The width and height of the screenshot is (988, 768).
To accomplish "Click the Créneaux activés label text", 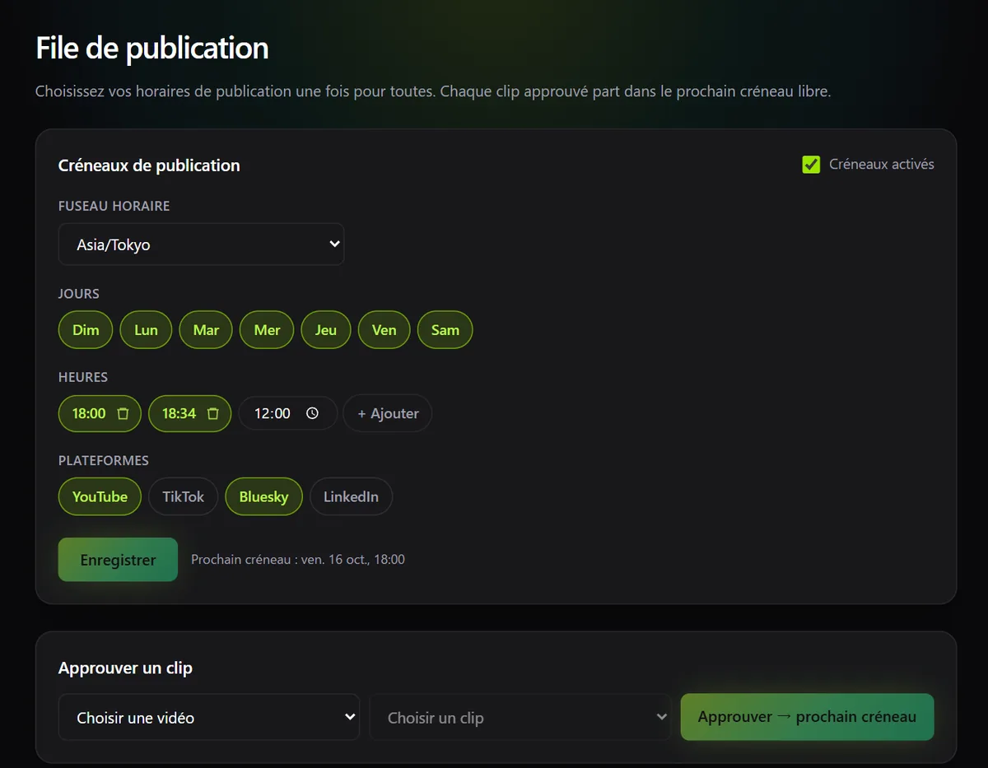I will 882,165.
